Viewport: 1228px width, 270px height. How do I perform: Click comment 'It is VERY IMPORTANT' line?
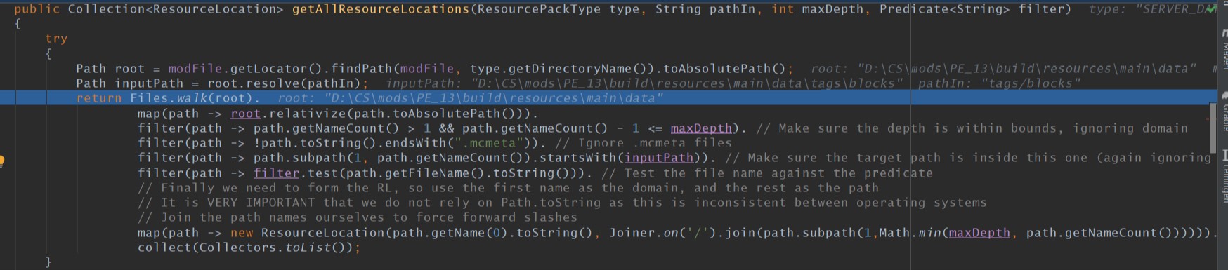[x=562, y=203]
